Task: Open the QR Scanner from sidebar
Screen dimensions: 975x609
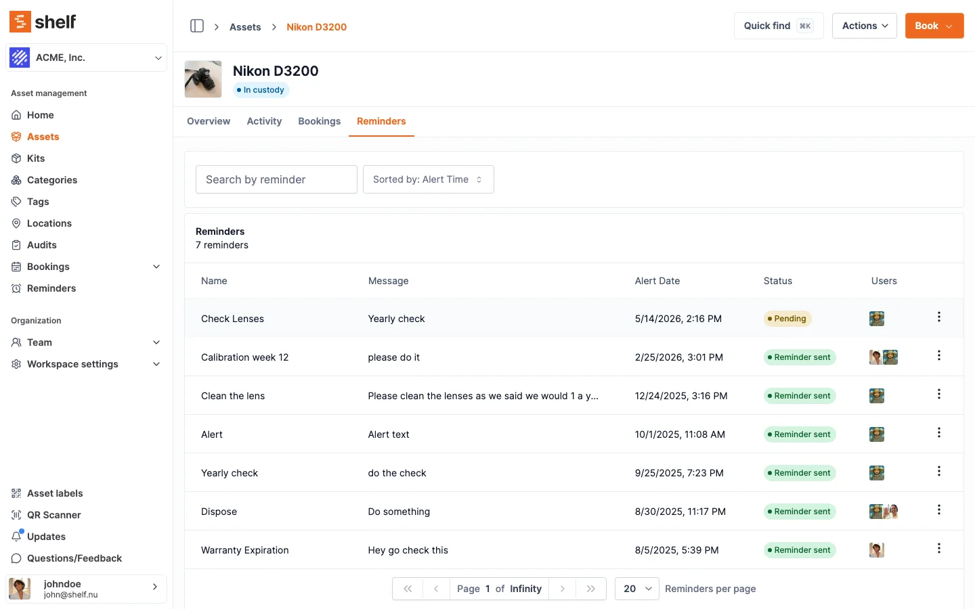Action: coord(53,515)
